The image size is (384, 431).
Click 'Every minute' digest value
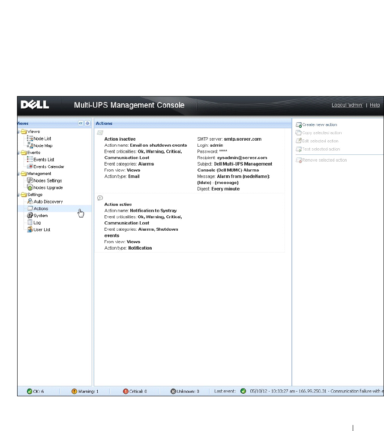coord(225,189)
